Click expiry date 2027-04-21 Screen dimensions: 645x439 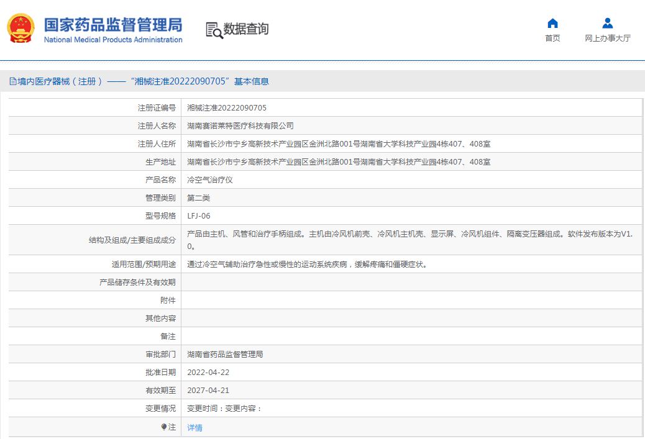click(x=208, y=391)
